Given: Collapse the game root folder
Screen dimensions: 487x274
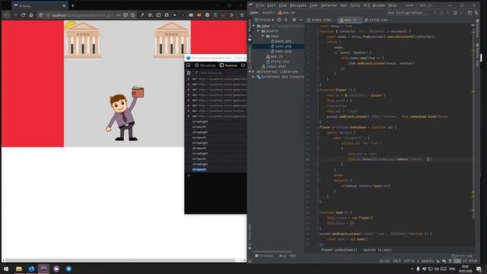Looking at the screenshot, I should click(254, 26).
